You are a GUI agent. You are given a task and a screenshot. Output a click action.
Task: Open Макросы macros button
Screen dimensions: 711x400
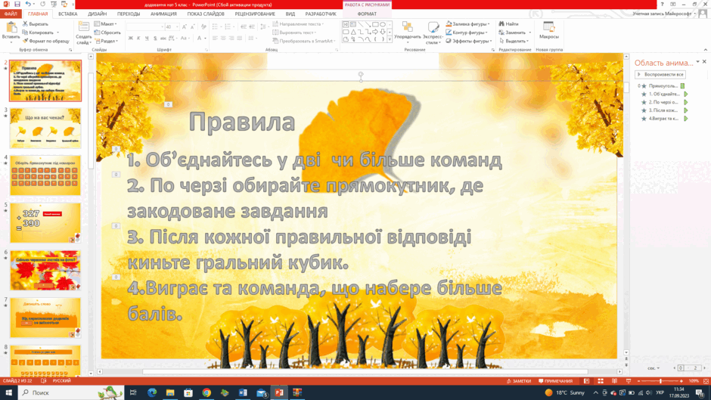click(548, 31)
